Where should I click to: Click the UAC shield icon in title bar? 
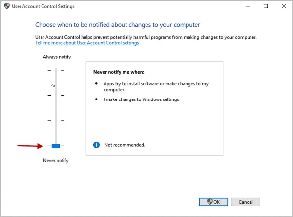pos(6,6)
